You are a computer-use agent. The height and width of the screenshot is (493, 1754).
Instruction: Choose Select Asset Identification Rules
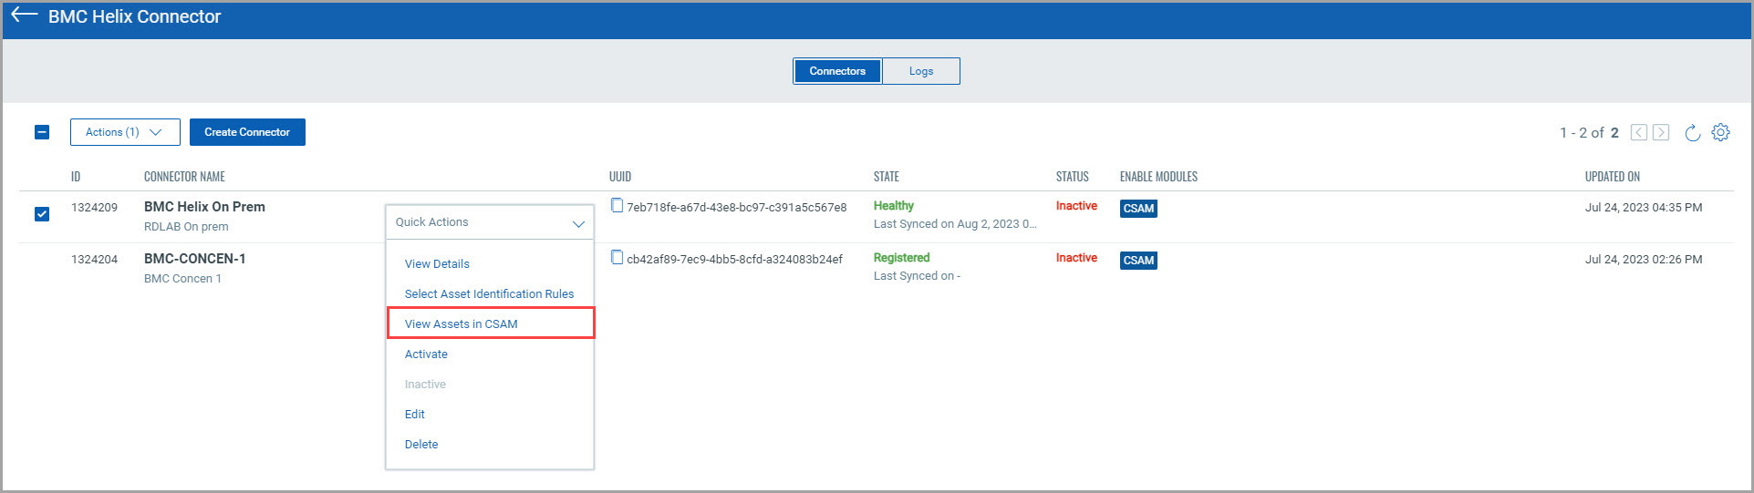[489, 293]
